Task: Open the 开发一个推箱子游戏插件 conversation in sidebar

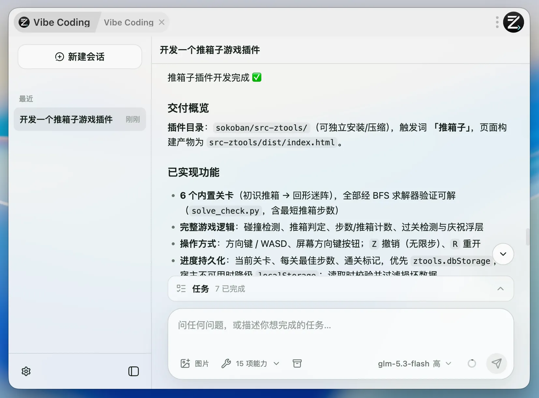Action: [x=80, y=119]
